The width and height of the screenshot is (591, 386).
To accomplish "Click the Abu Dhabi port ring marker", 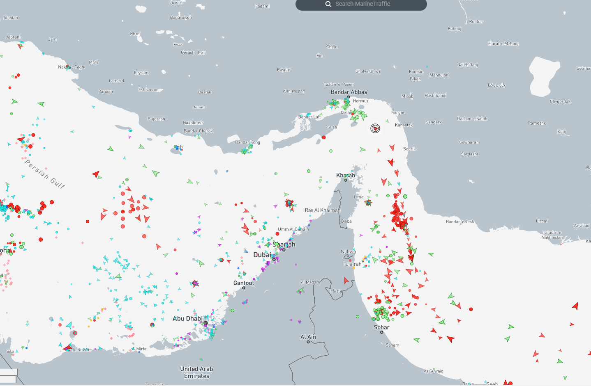I will coord(205,323).
